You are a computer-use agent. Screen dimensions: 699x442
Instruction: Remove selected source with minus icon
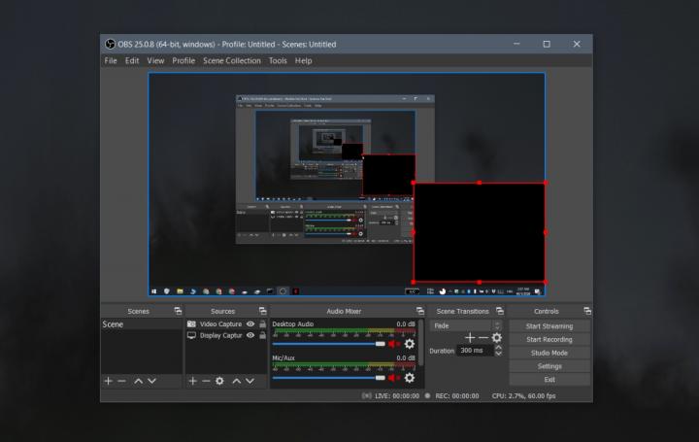206,381
